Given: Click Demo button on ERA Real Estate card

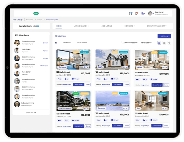Looking at the screenshot, I should (88, 126).
